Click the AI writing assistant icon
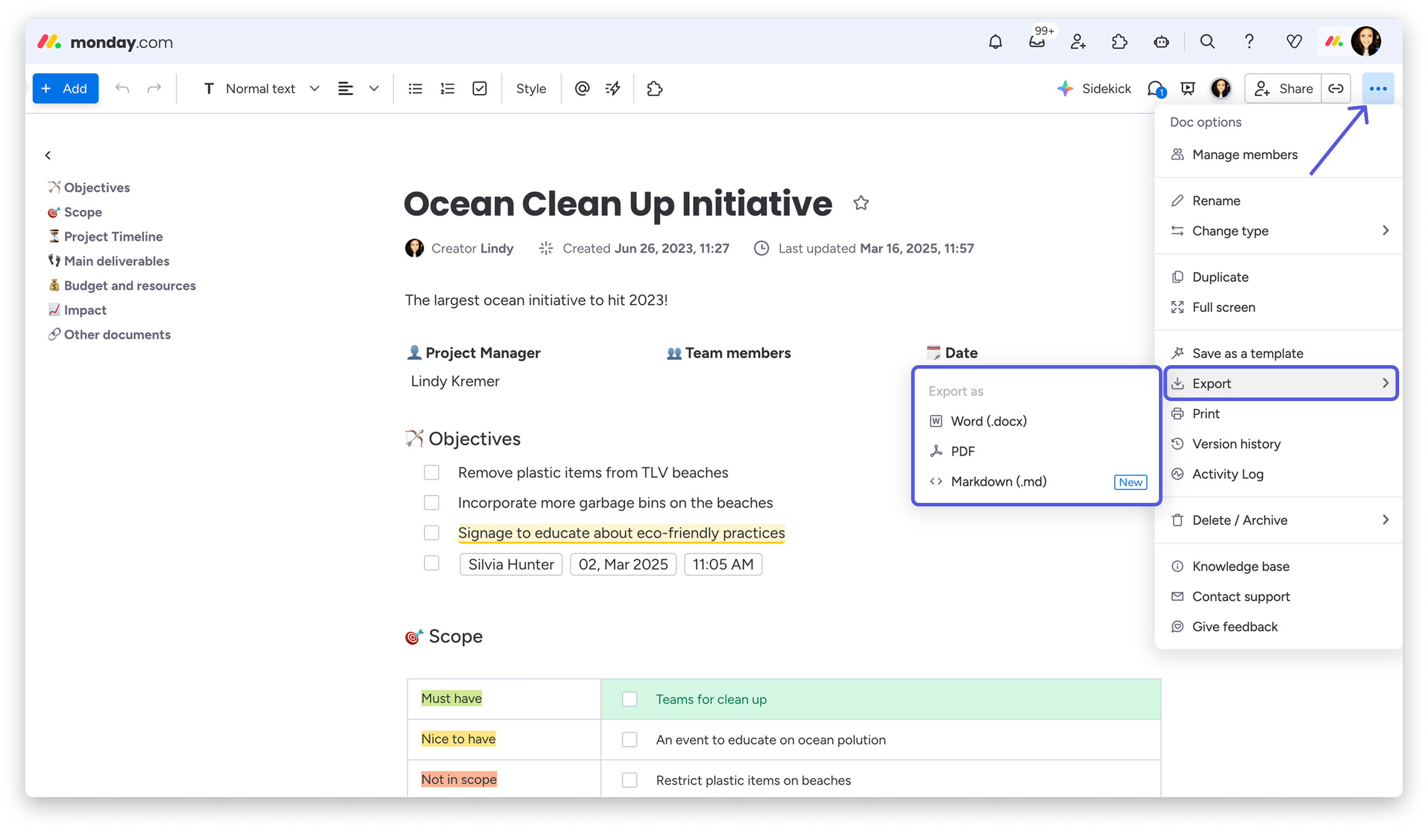1428x830 pixels. [x=612, y=88]
